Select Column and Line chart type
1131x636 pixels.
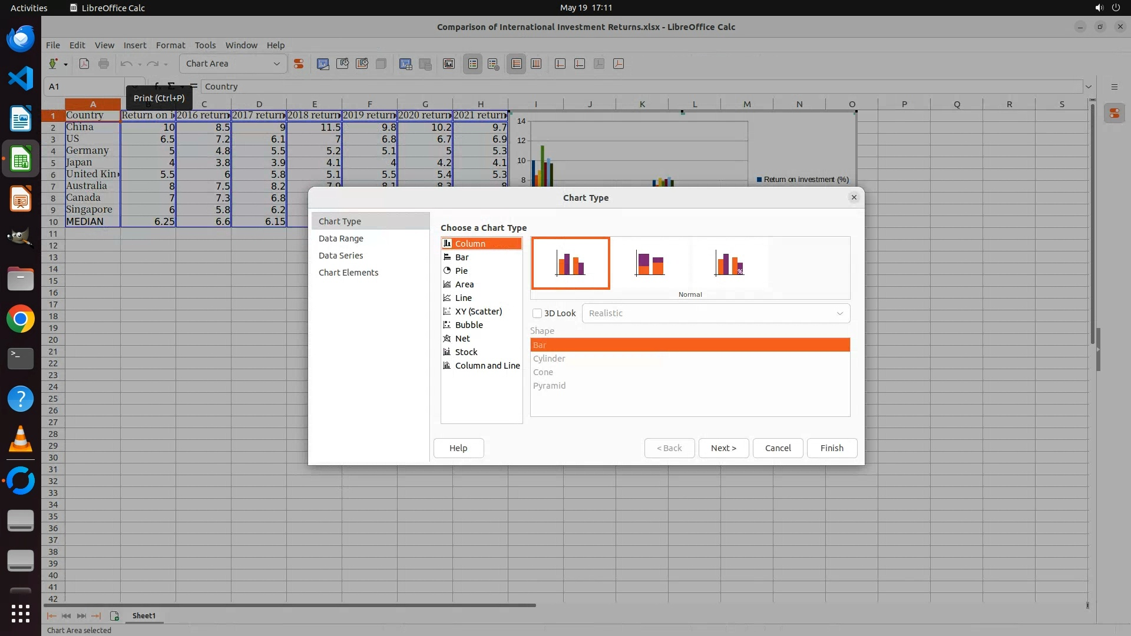(487, 366)
